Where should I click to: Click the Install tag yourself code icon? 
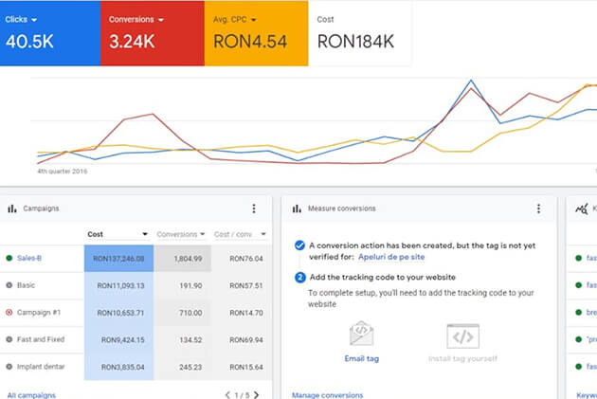(463, 336)
